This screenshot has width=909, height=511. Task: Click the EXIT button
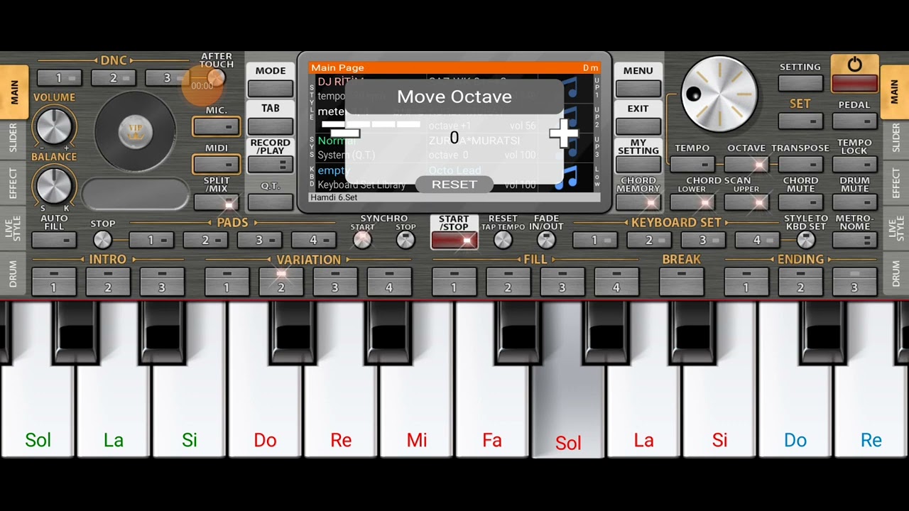pos(638,126)
